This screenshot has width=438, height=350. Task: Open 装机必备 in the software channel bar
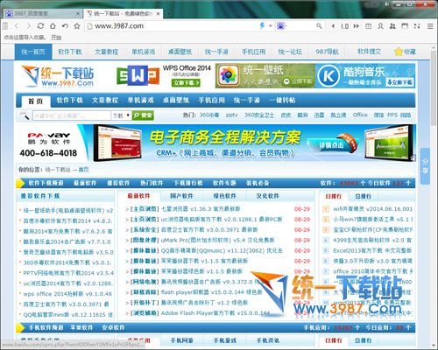point(258,183)
